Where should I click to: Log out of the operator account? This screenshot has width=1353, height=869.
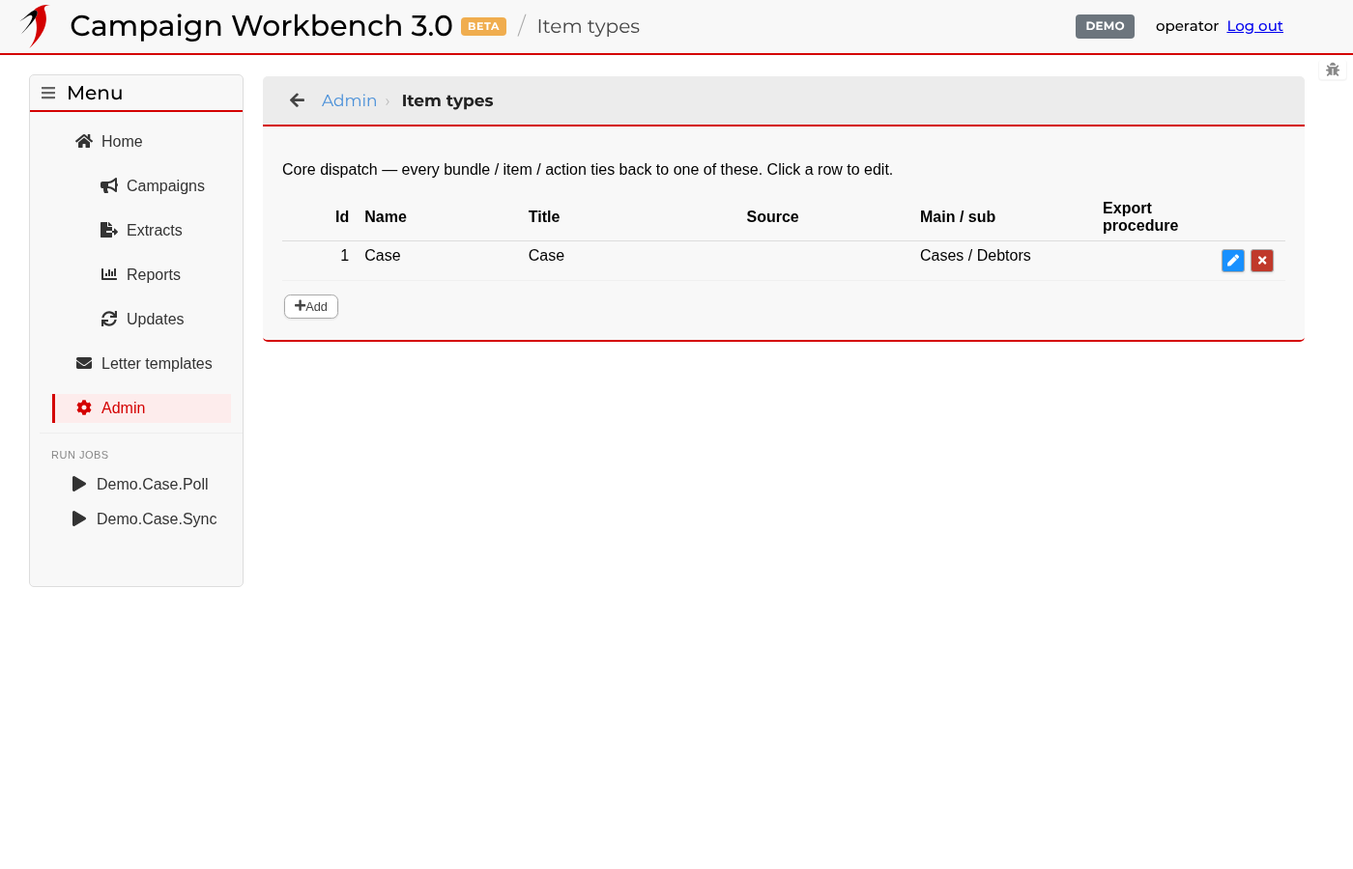[1254, 26]
